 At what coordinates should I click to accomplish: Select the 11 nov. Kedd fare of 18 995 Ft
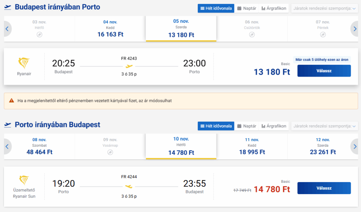tap(252, 146)
